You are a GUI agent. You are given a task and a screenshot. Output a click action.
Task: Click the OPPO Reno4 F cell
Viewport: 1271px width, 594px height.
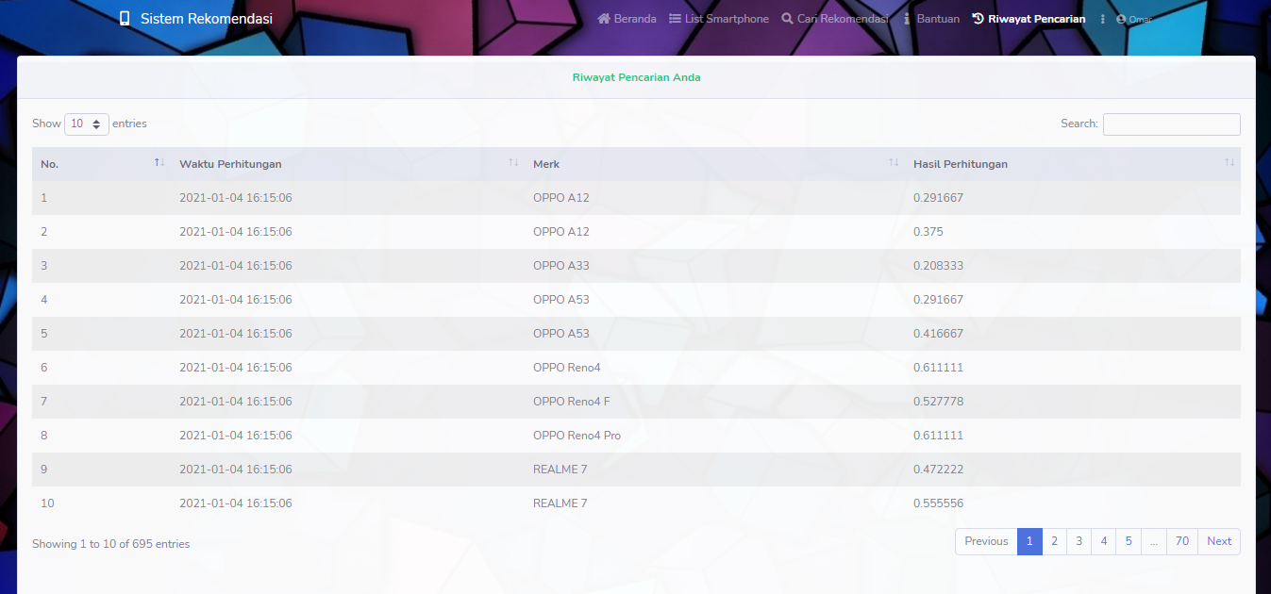(x=571, y=402)
